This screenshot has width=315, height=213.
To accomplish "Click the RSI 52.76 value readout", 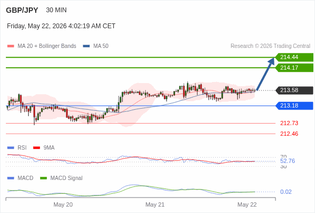I will 287,161.
